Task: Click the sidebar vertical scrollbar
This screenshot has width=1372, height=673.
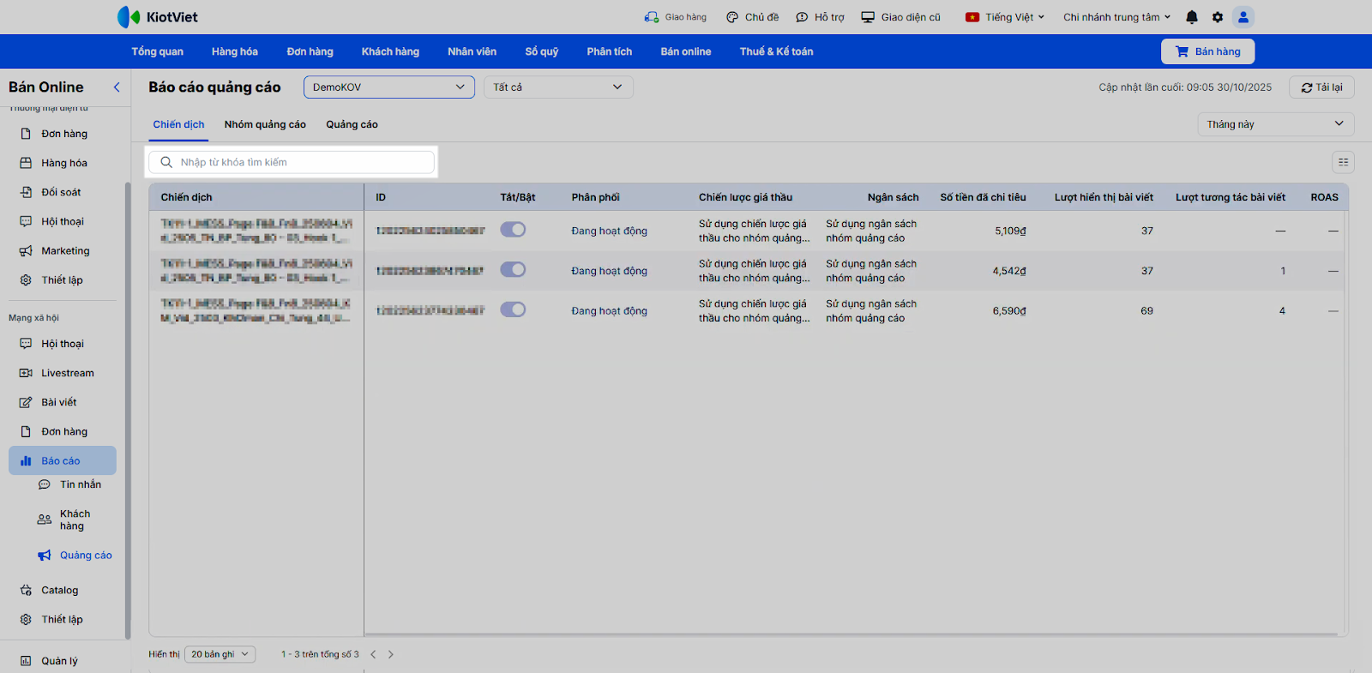Action: coord(128,410)
